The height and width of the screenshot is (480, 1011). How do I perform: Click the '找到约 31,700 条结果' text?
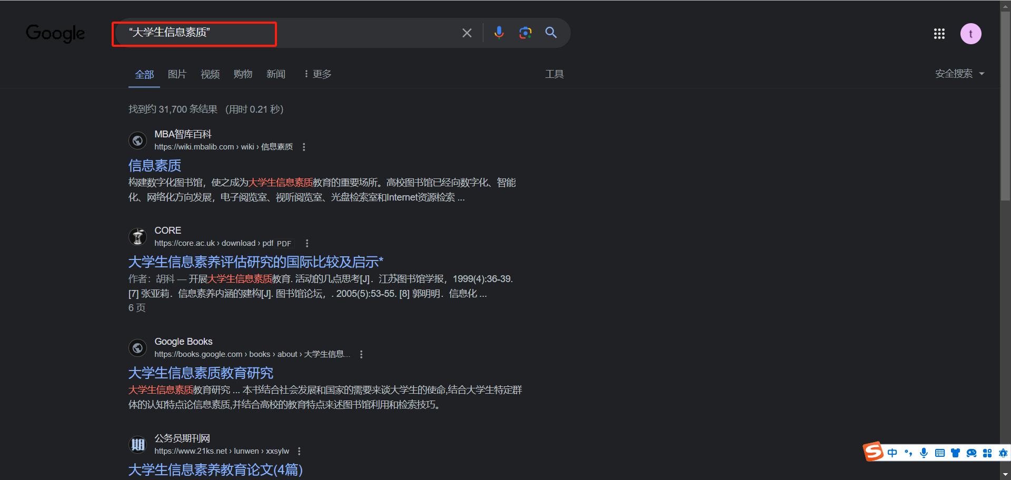point(173,109)
